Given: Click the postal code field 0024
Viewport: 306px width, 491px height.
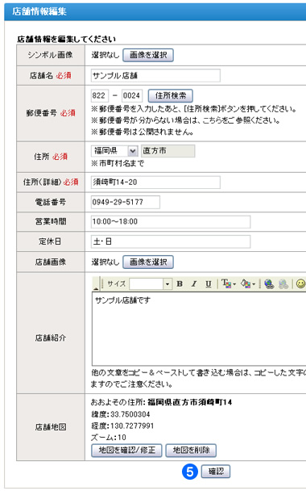Looking at the screenshot, I should pyautogui.click(x=132, y=95).
